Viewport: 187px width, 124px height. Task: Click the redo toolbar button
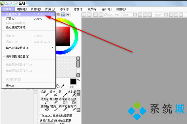[89, 15]
